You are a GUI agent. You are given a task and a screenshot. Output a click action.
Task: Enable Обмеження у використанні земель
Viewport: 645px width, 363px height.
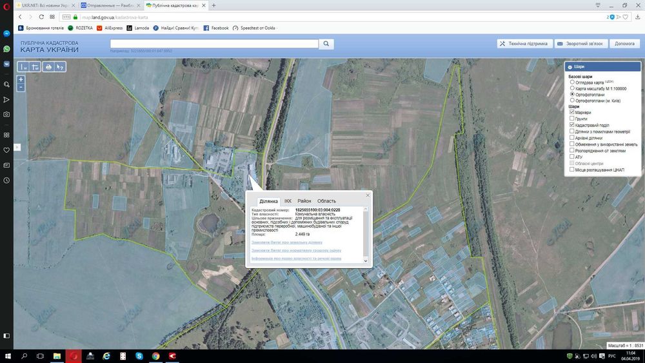[571, 144]
